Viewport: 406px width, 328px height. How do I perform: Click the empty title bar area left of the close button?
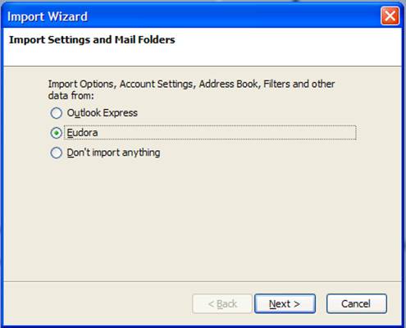[234, 16]
